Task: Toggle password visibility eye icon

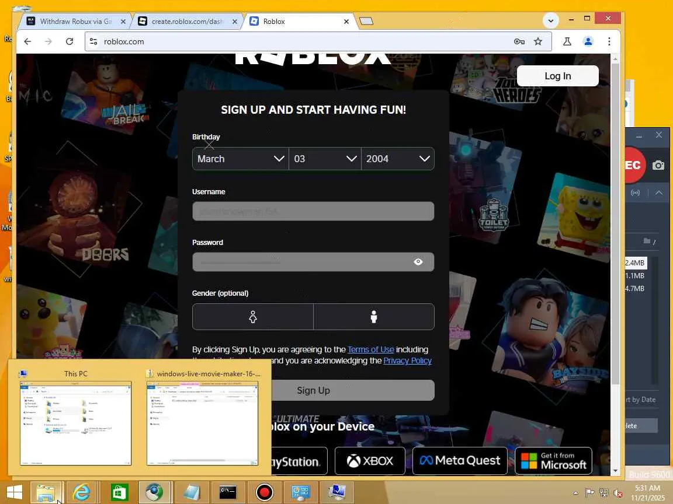Action: tap(418, 262)
